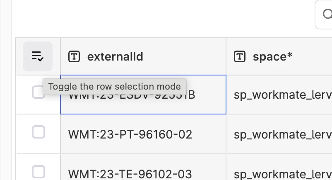Click the text type icon beside externalId

(x=74, y=56)
